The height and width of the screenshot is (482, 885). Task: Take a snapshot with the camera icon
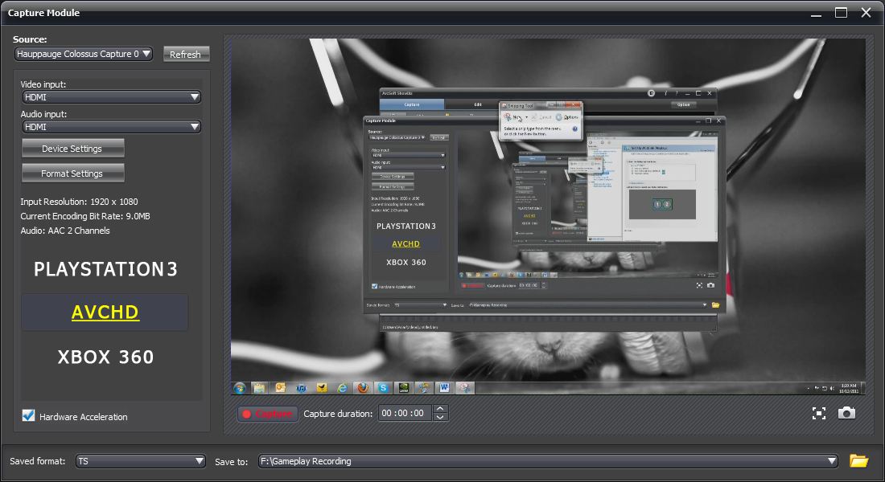[x=846, y=413]
